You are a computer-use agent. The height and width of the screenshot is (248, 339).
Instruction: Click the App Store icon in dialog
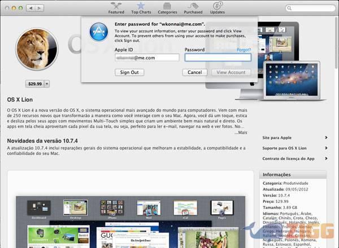pos(99,32)
